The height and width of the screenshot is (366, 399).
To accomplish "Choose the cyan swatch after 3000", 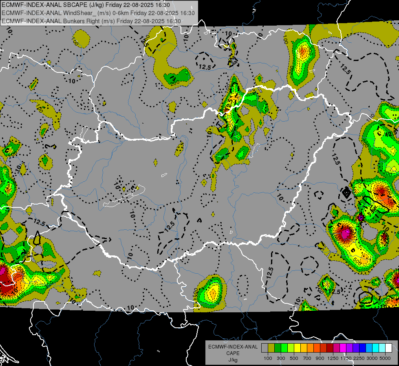I will click(376, 348).
